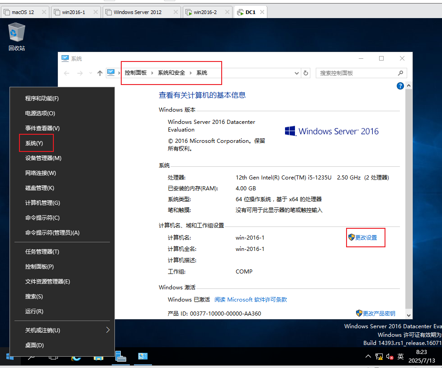Open Help via the blue question mark

pos(400,86)
